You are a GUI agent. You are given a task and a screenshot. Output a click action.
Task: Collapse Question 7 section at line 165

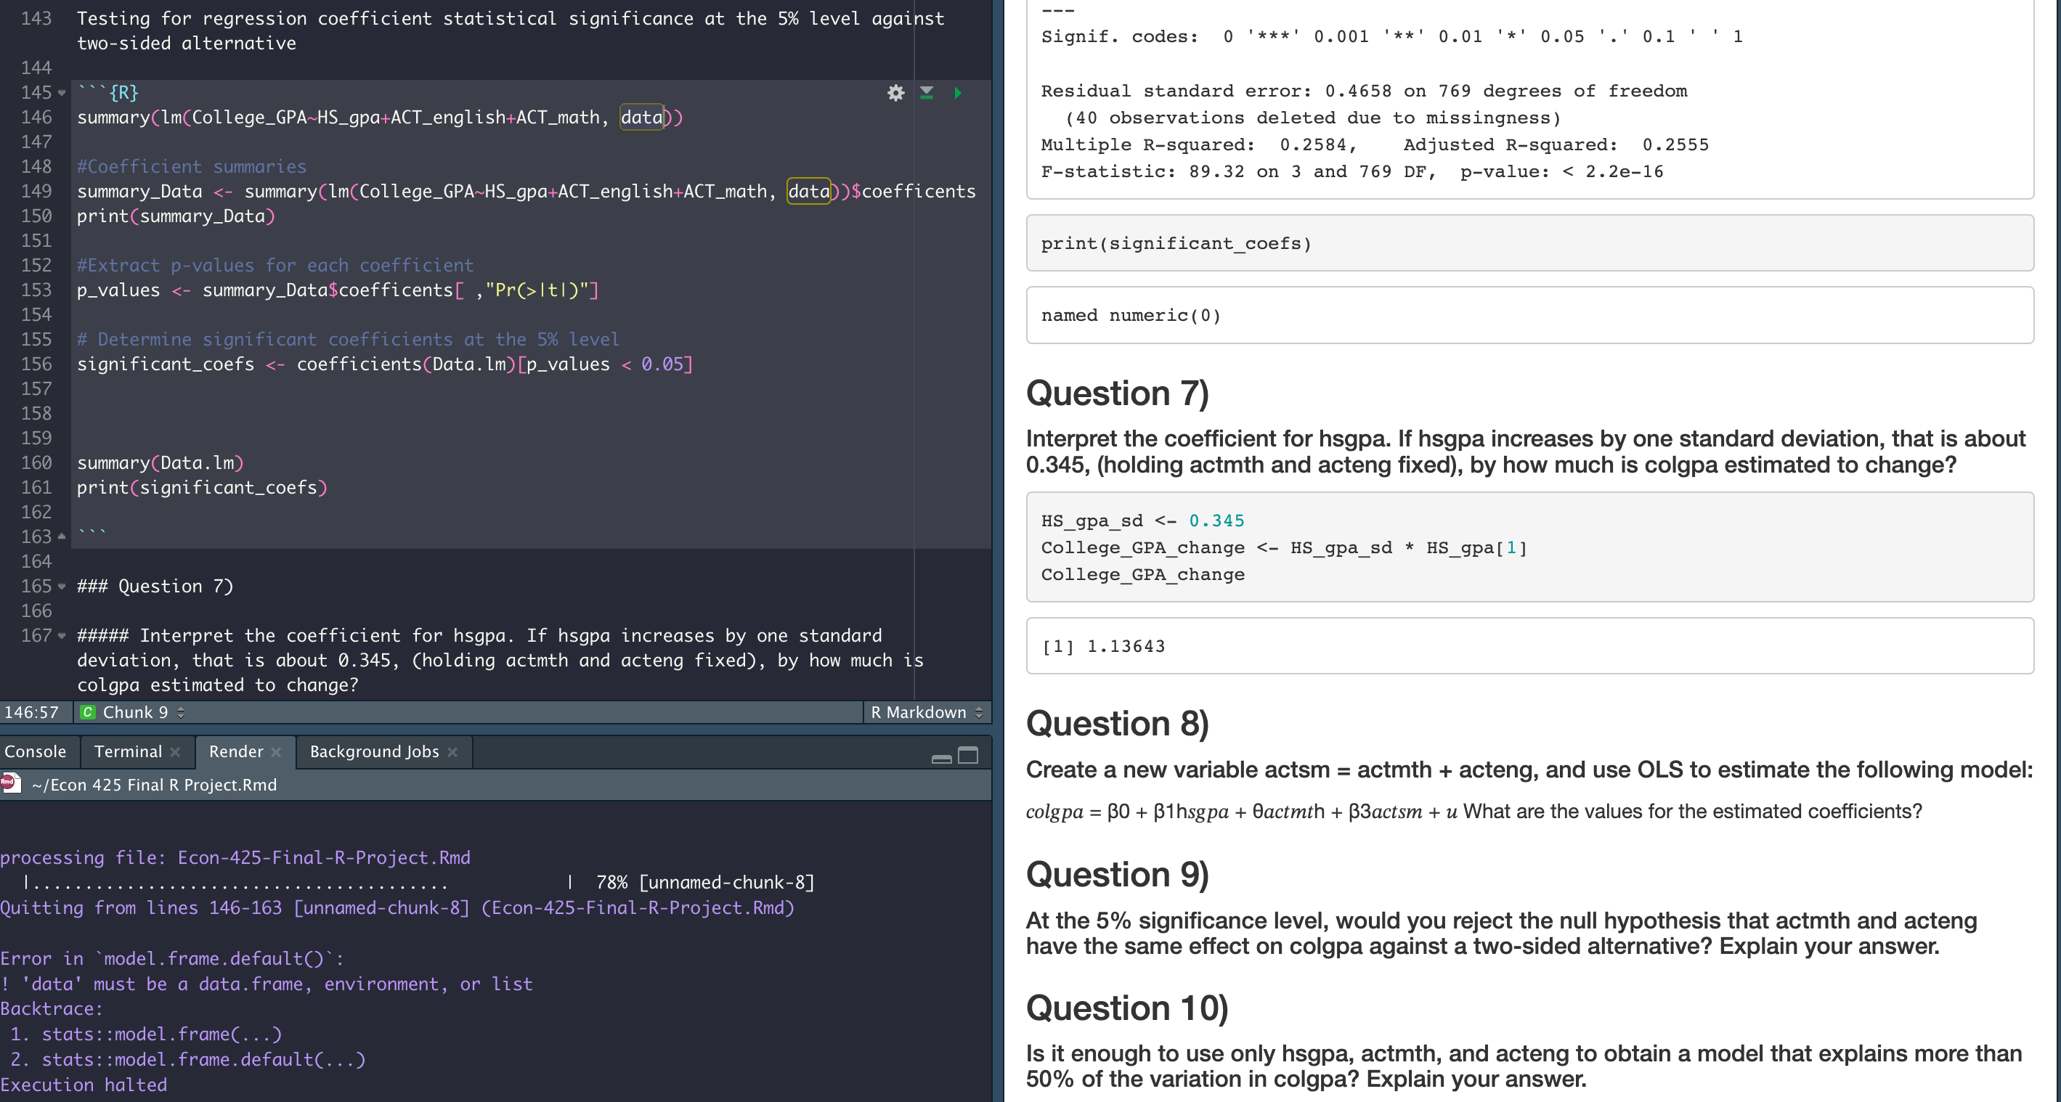62,586
